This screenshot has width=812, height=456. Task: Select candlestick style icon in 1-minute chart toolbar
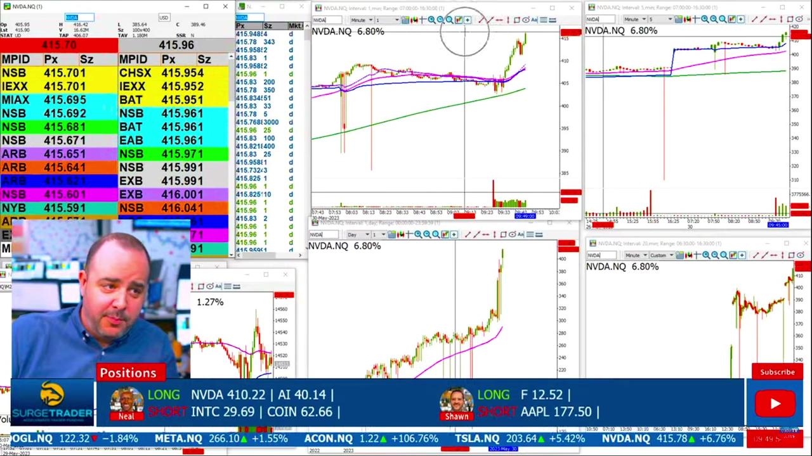pyautogui.click(x=414, y=20)
